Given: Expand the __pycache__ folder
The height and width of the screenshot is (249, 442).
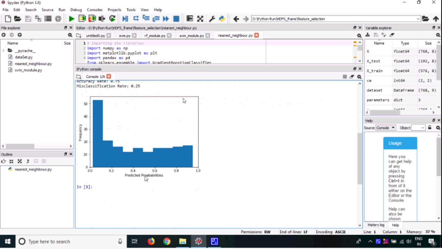Looking at the screenshot, I should 4,51.
